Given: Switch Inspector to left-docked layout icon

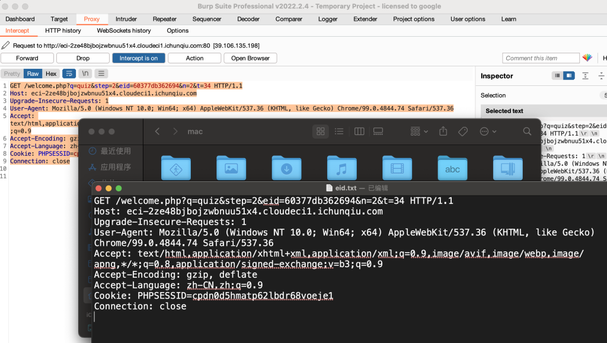Looking at the screenshot, I should pos(557,76).
